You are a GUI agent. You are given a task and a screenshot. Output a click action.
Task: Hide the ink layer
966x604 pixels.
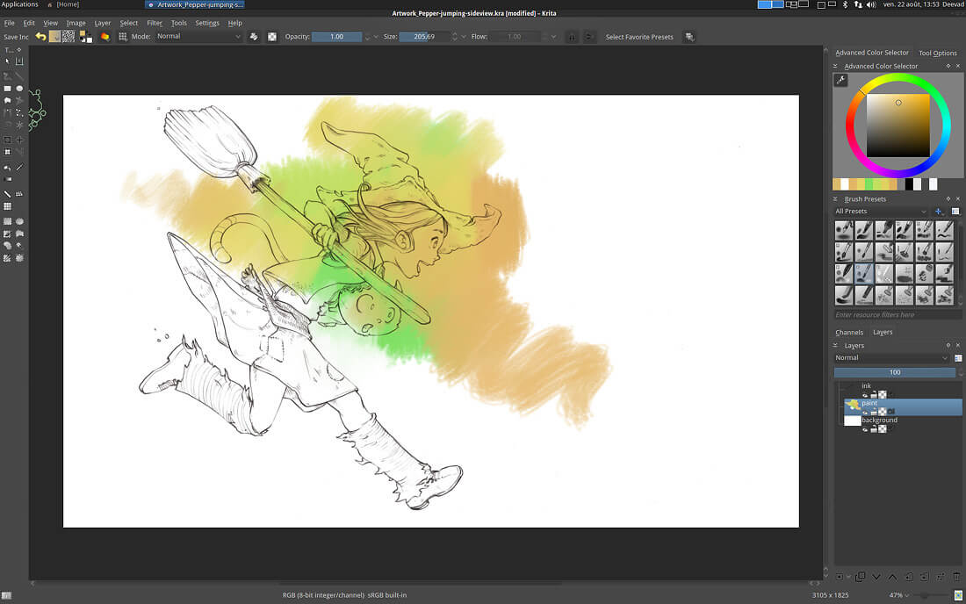[x=865, y=395]
